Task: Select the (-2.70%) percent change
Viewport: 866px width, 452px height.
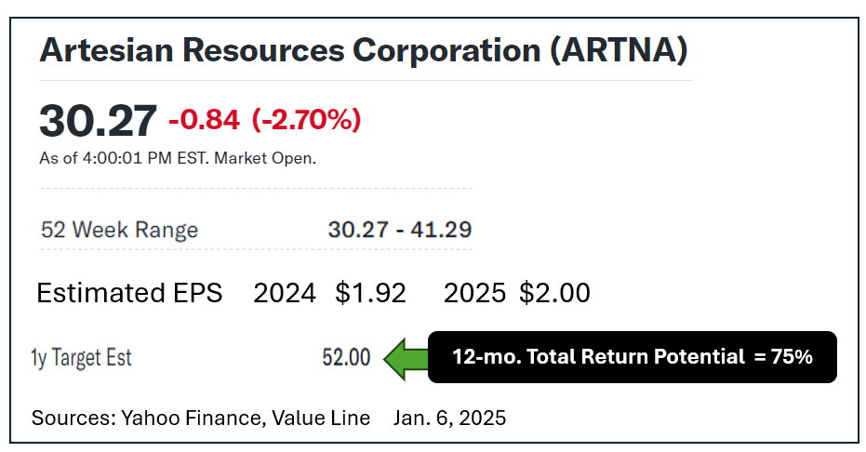Action: pyautogui.click(x=306, y=120)
